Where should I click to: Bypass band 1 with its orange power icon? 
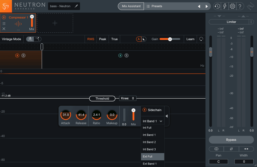click(17, 55)
